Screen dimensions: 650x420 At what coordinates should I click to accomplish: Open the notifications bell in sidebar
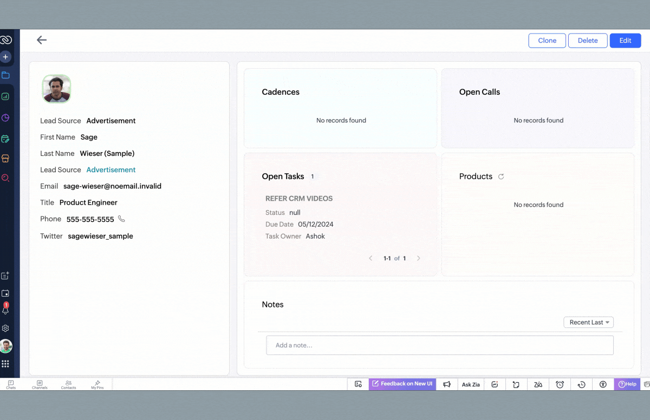tap(5, 310)
